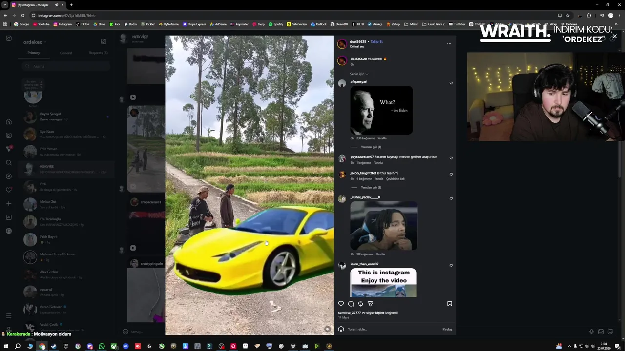Reload the page in Chrome
Screen dimensions: 625x351
pos(22,15)
